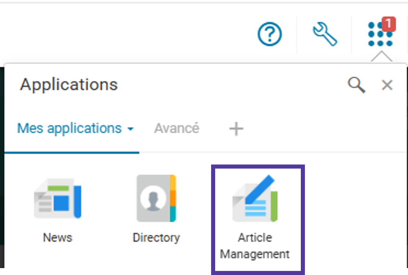The image size is (408, 275).
Task: Open the help question mark icon
Action: 270,34
